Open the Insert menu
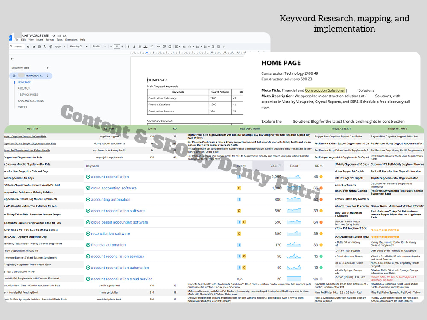Image resolution: width=427 pixels, height=320 pixels. pyautogui.click(x=40, y=40)
